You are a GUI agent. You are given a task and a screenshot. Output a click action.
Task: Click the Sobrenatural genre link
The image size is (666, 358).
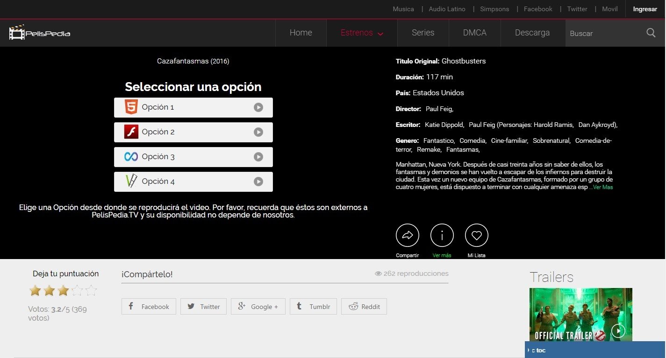click(551, 140)
